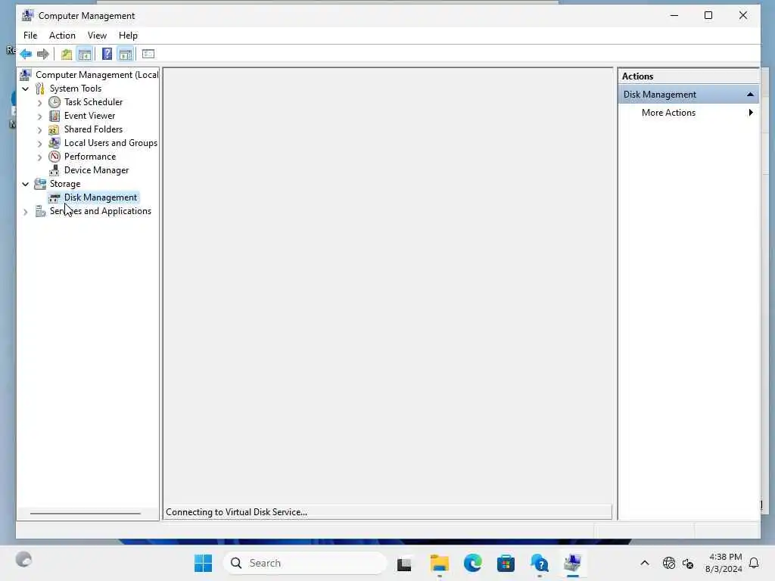This screenshot has width=775, height=581.
Task: Open Get Help app in taskbar
Action: coord(539,563)
